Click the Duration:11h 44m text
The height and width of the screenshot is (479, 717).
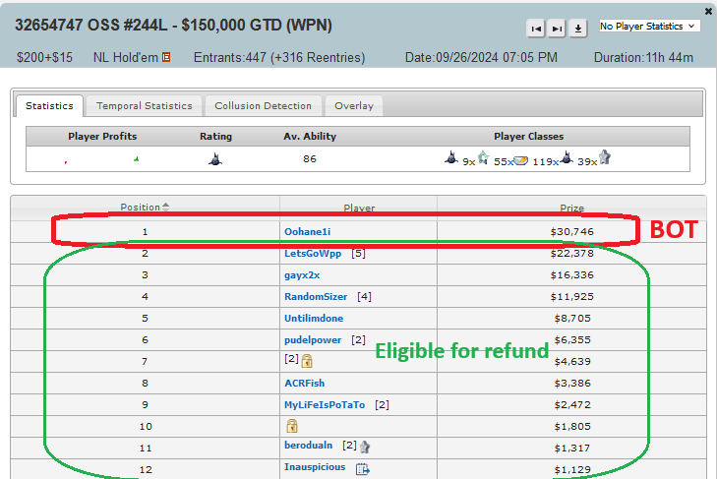pyautogui.click(x=643, y=58)
